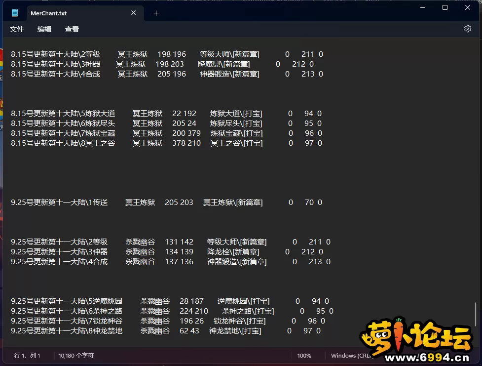Add a new tab with plus button
The height and width of the screenshot is (366, 482).
click(x=156, y=13)
